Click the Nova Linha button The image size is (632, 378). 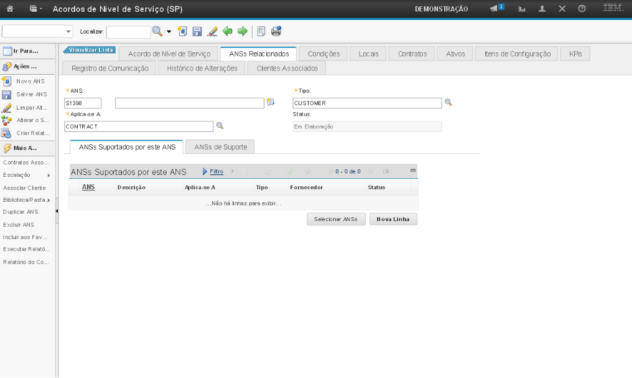click(x=393, y=219)
